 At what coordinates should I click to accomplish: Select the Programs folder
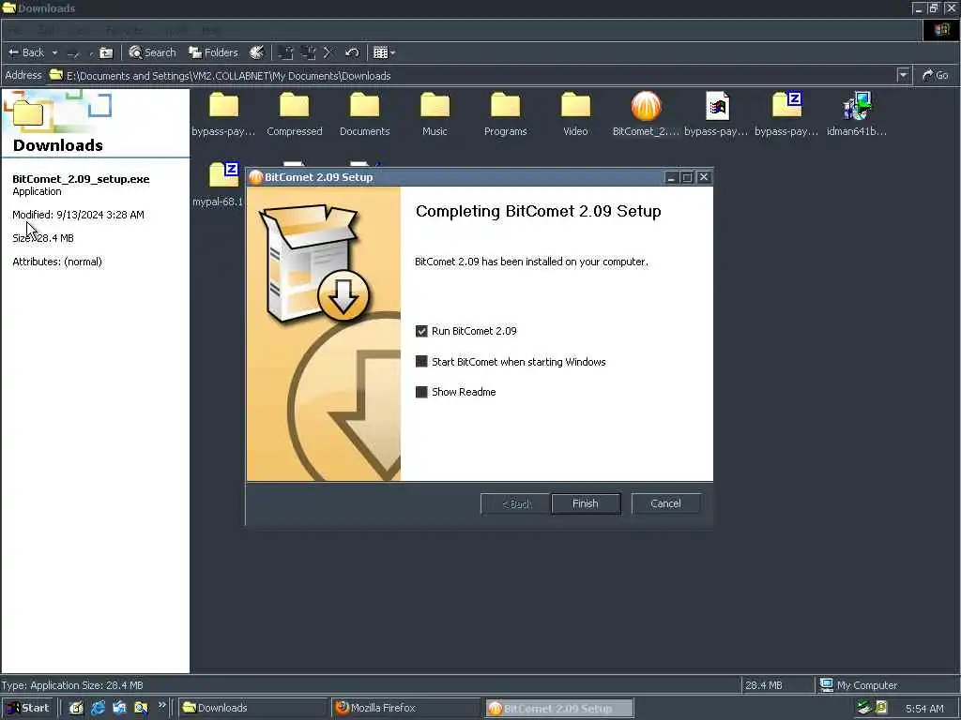coord(506,114)
